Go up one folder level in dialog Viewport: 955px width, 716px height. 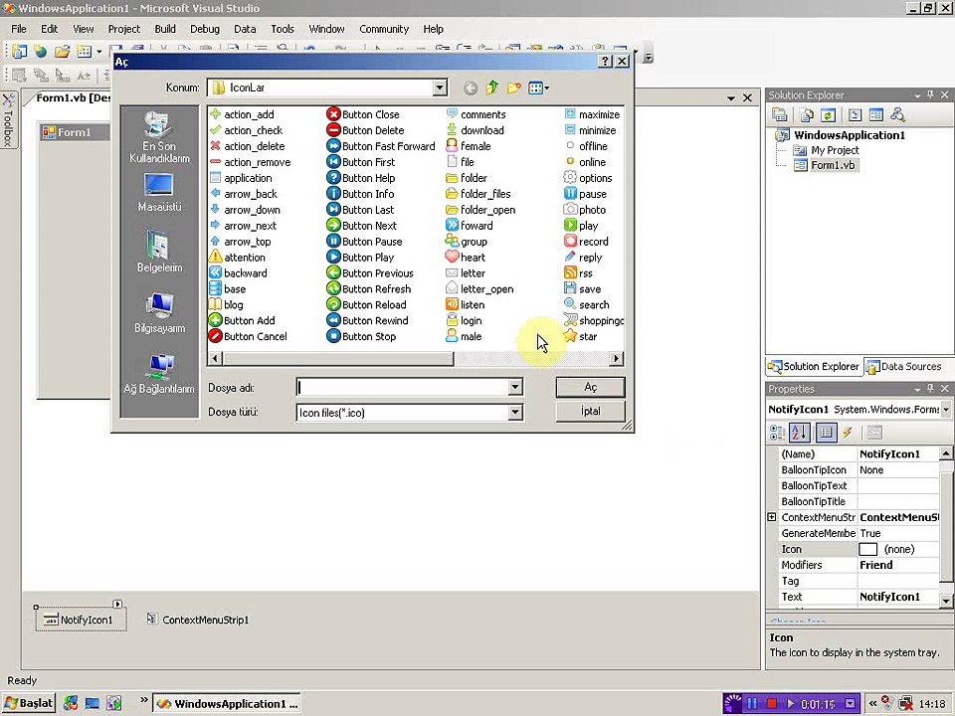coord(492,89)
